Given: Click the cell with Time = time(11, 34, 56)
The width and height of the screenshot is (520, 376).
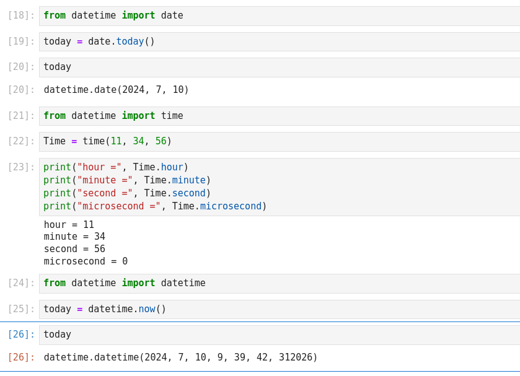Looking at the screenshot, I should 279,141.
